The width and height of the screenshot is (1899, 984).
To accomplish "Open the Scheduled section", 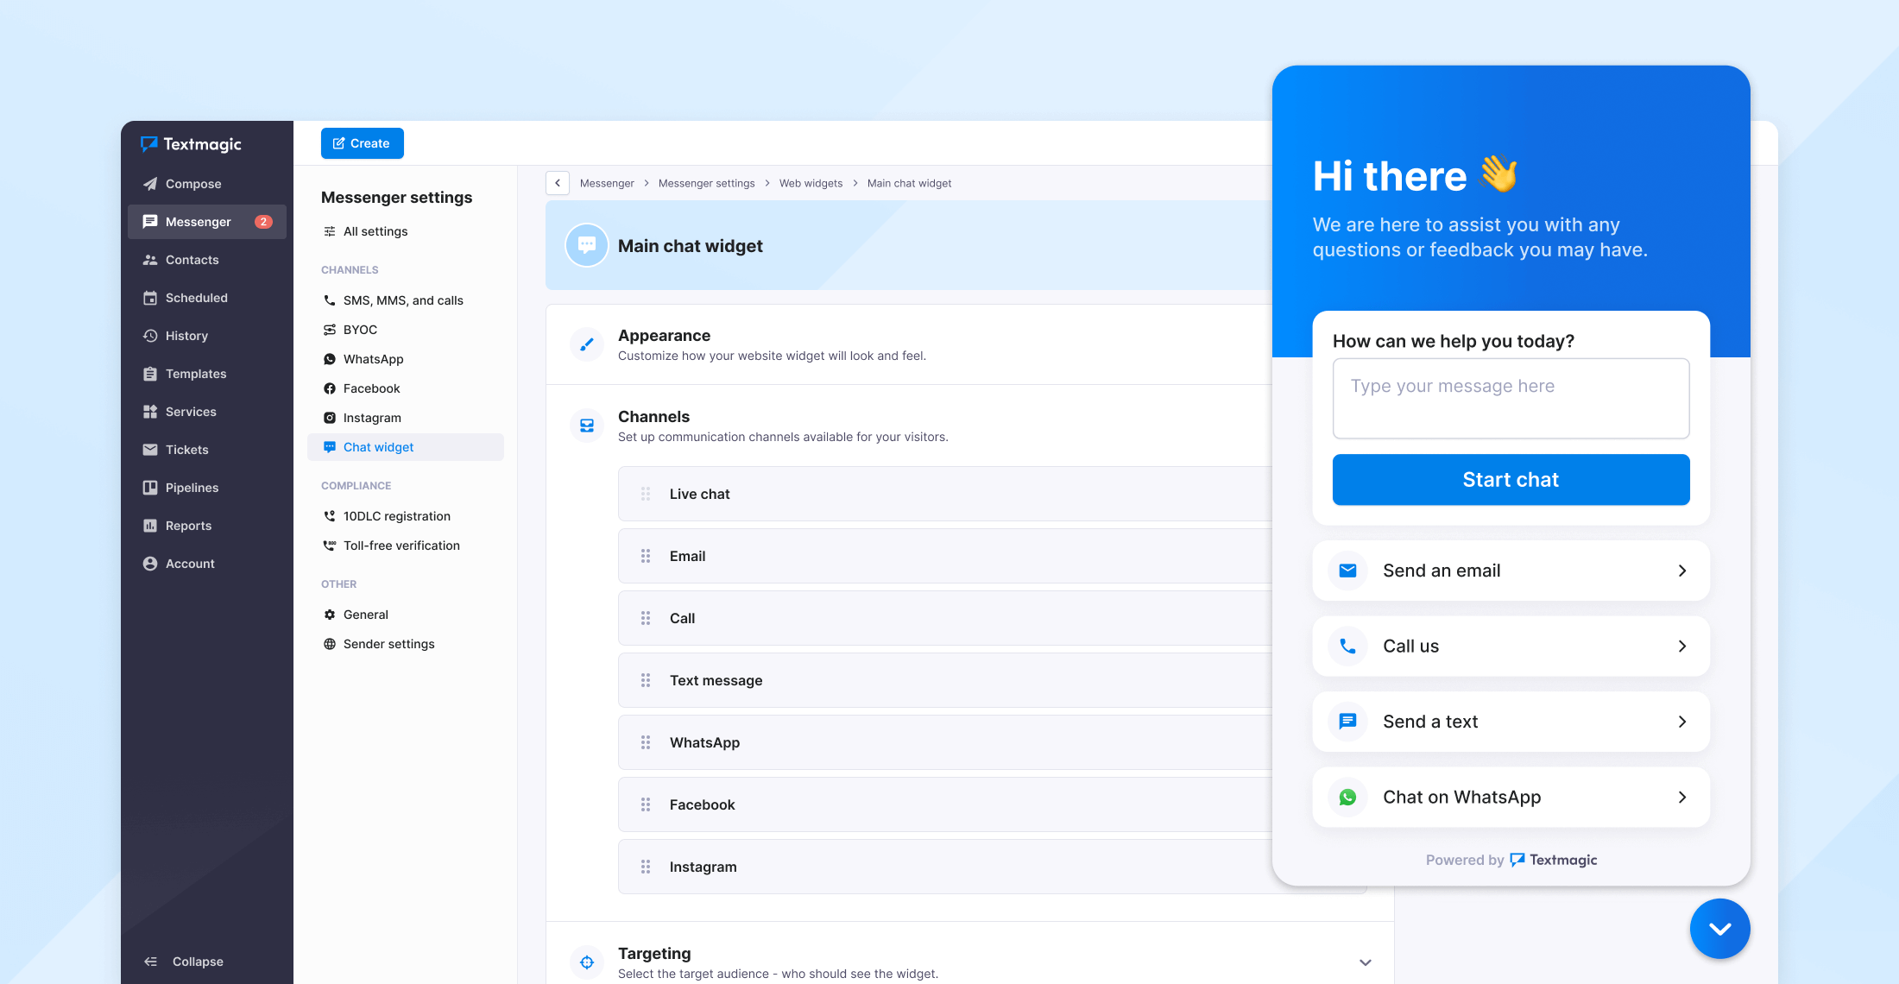I will [x=207, y=298].
